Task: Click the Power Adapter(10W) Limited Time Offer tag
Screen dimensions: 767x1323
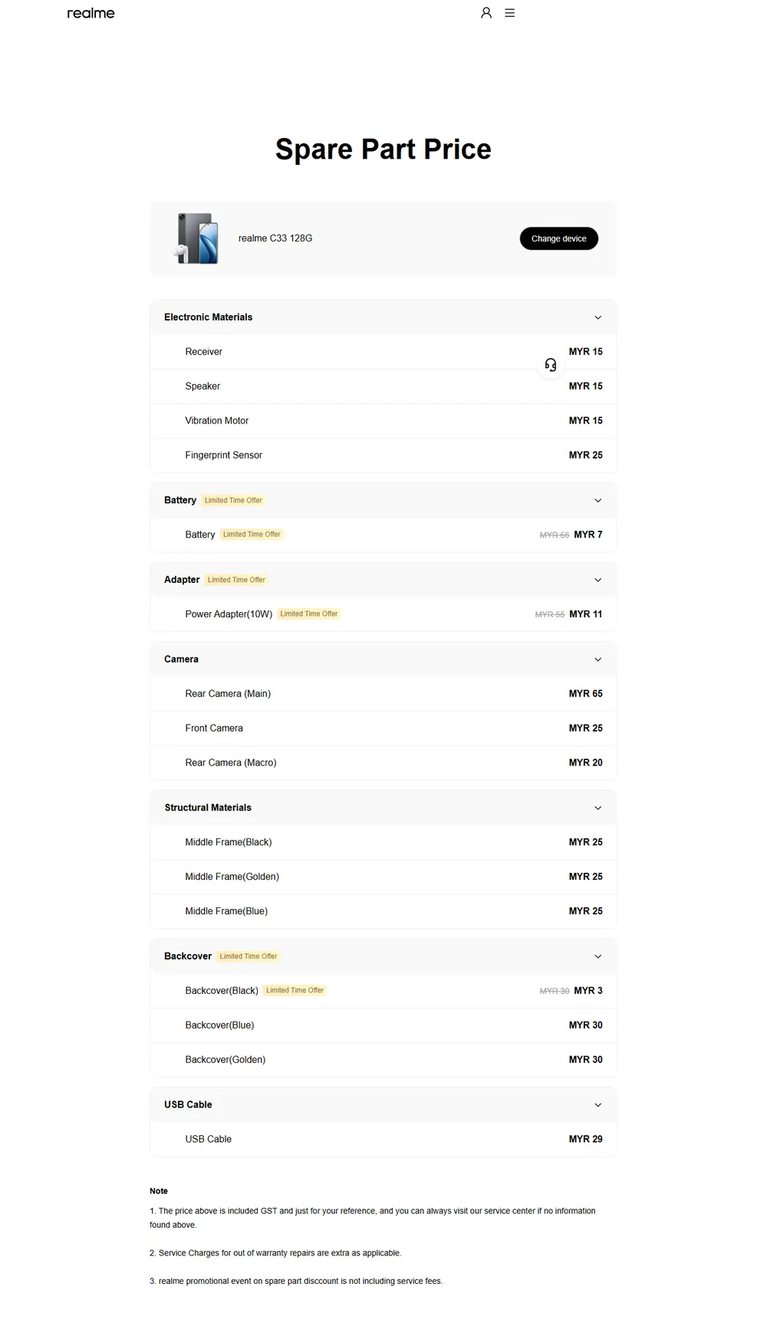Action: point(309,614)
